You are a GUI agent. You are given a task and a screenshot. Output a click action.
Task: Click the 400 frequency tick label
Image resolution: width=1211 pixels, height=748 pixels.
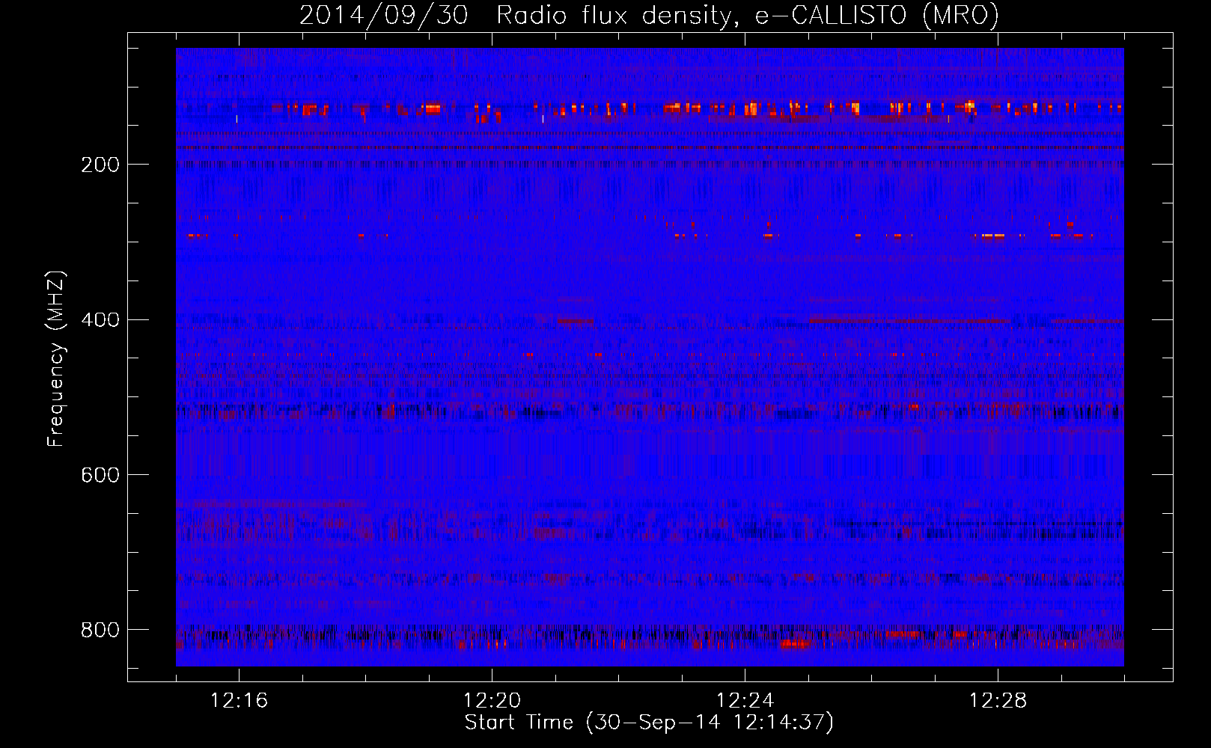tap(100, 320)
